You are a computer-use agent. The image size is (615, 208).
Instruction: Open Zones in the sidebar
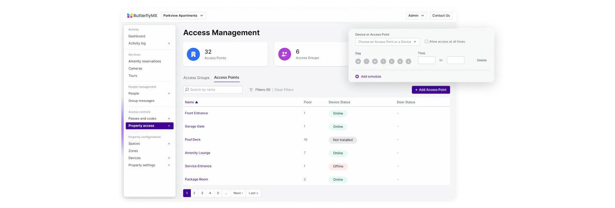[x=133, y=151]
